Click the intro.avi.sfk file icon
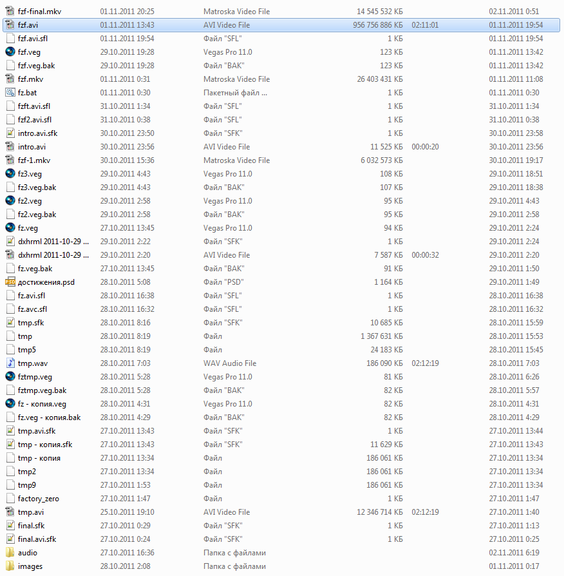 tap(10, 133)
